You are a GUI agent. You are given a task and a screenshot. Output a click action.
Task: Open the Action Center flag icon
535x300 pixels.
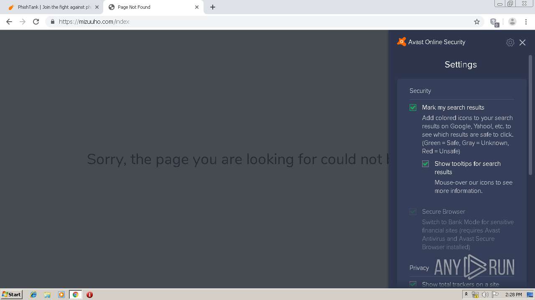[495, 295]
